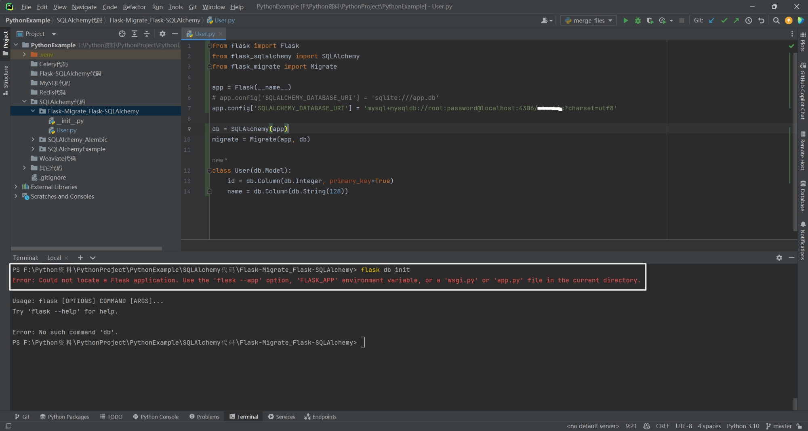Expand the SQLAlchemy_Alembic folder
This screenshot has height=431, width=808.
point(33,139)
